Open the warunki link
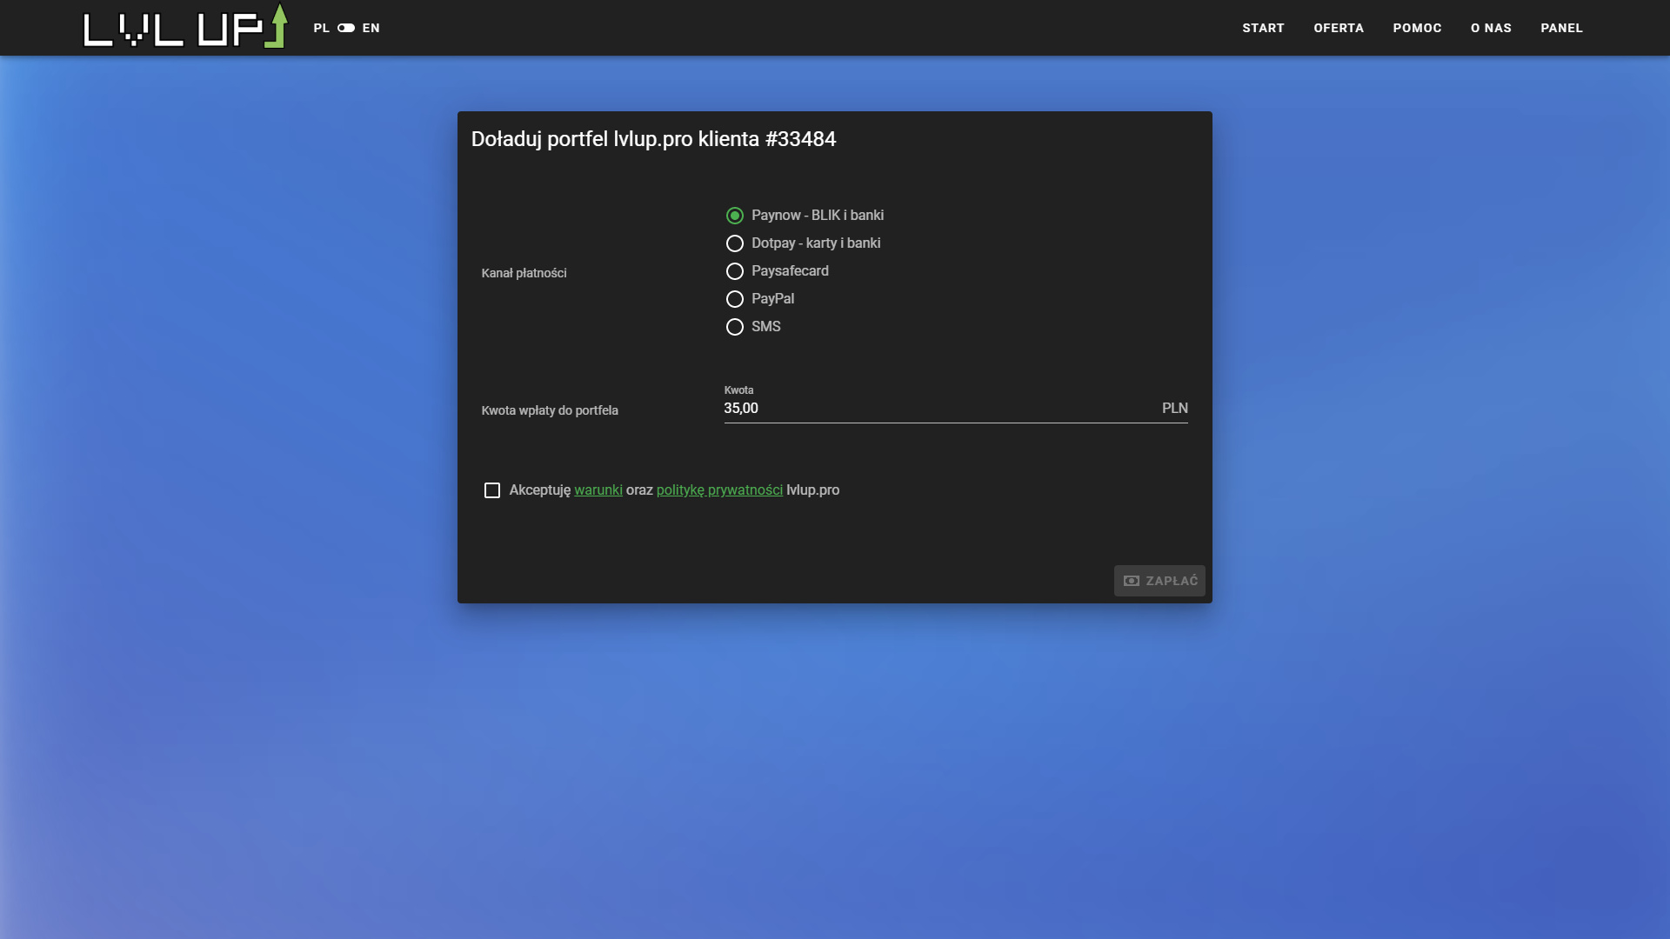The width and height of the screenshot is (1670, 939). (598, 490)
